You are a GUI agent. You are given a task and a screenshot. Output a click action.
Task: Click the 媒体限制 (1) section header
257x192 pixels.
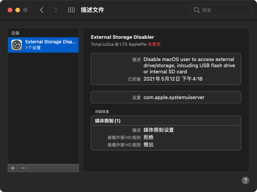(x=108, y=121)
